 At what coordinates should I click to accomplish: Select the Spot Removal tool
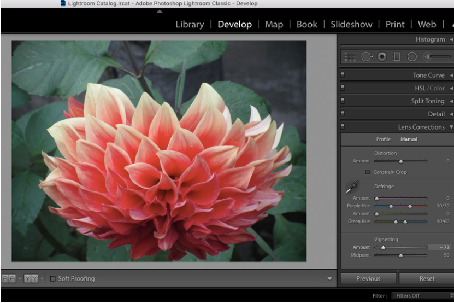(367, 56)
